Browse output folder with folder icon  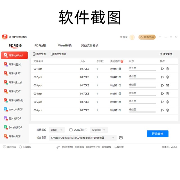[121, 138]
